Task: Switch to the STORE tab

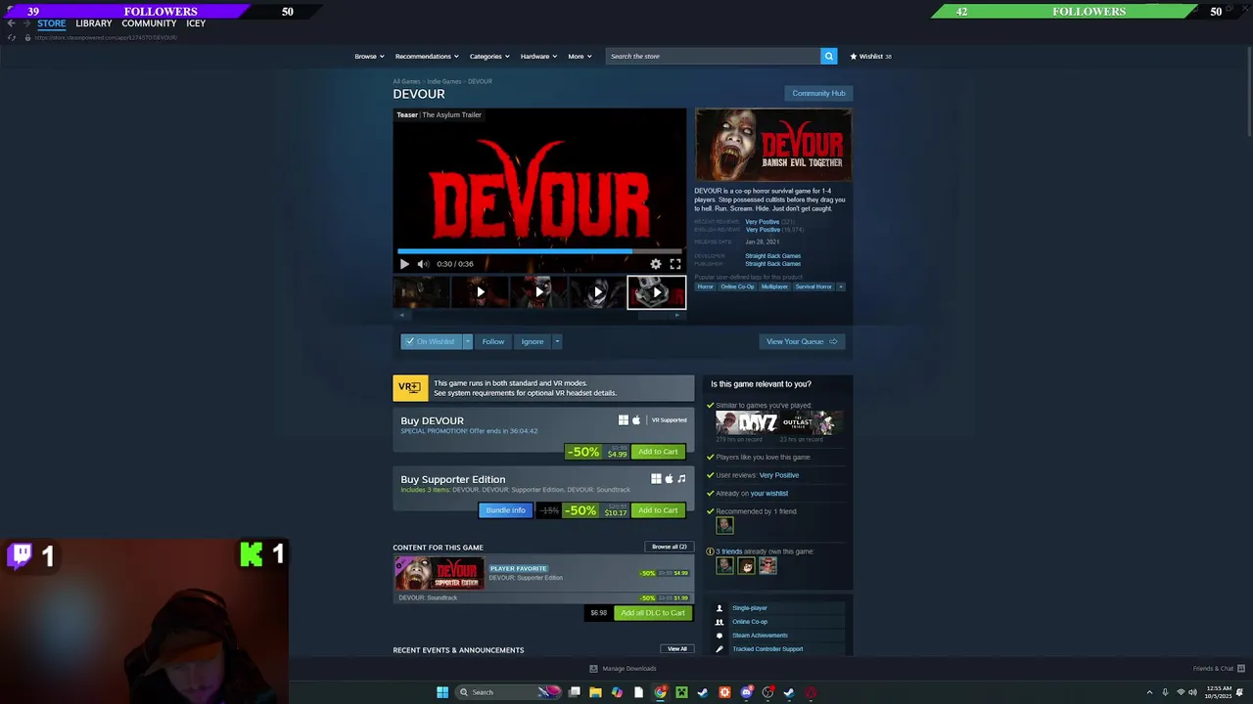Action: [52, 23]
